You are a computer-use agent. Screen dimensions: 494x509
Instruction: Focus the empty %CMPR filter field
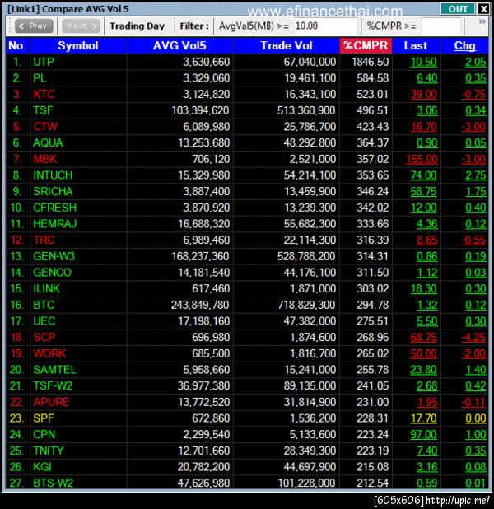(x=440, y=26)
